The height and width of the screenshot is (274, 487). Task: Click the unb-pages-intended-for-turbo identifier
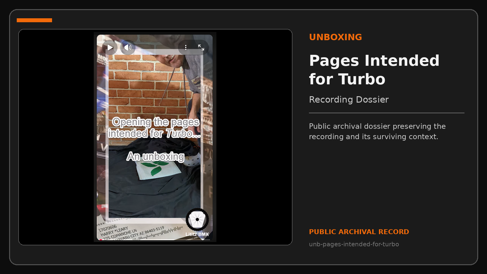(x=354, y=244)
